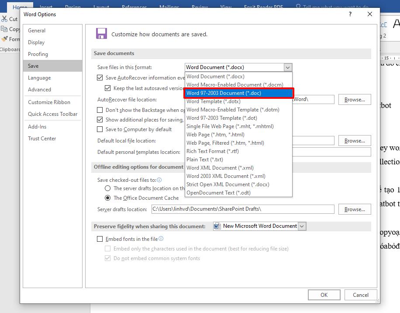Click info icon next to Embed fonts
Screen dimensions: 400x313
click(161, 238)
